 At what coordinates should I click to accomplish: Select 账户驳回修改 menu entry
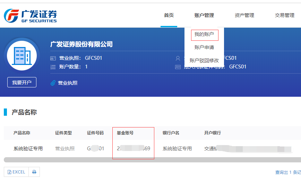click(x=204, y=60)
